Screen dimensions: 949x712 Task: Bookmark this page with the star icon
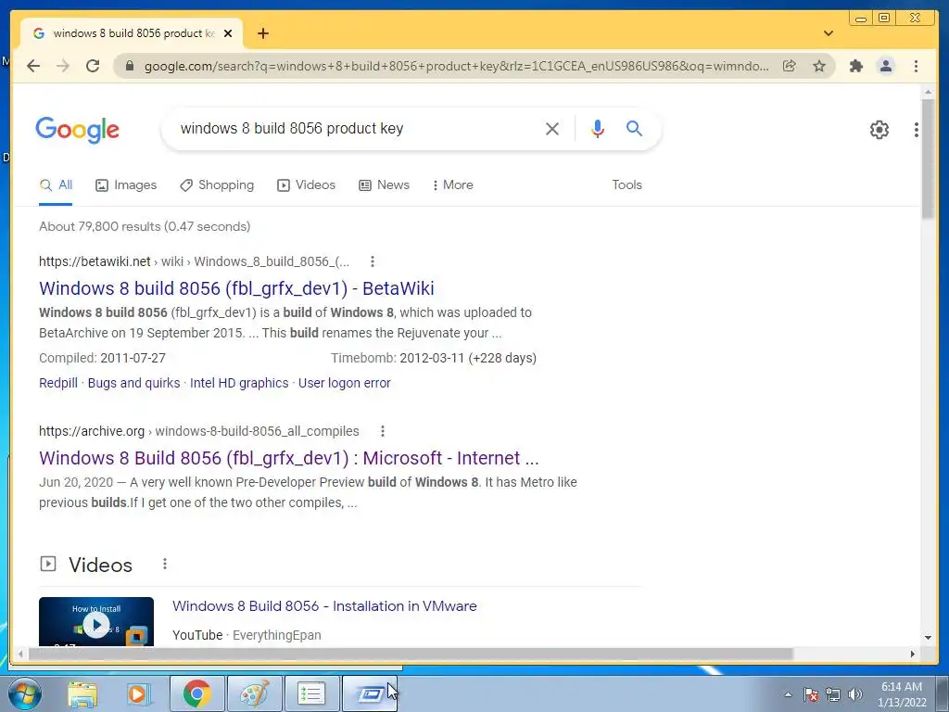819,66
